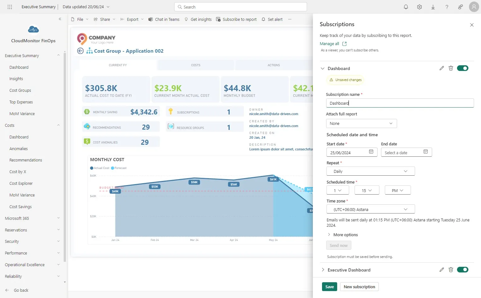
Task: Open the notifications bell icon
Action: point(406,7)
